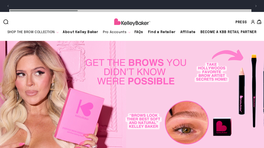Go to next announcement with right arrow

pyautogui.click(x=256, y=6)
